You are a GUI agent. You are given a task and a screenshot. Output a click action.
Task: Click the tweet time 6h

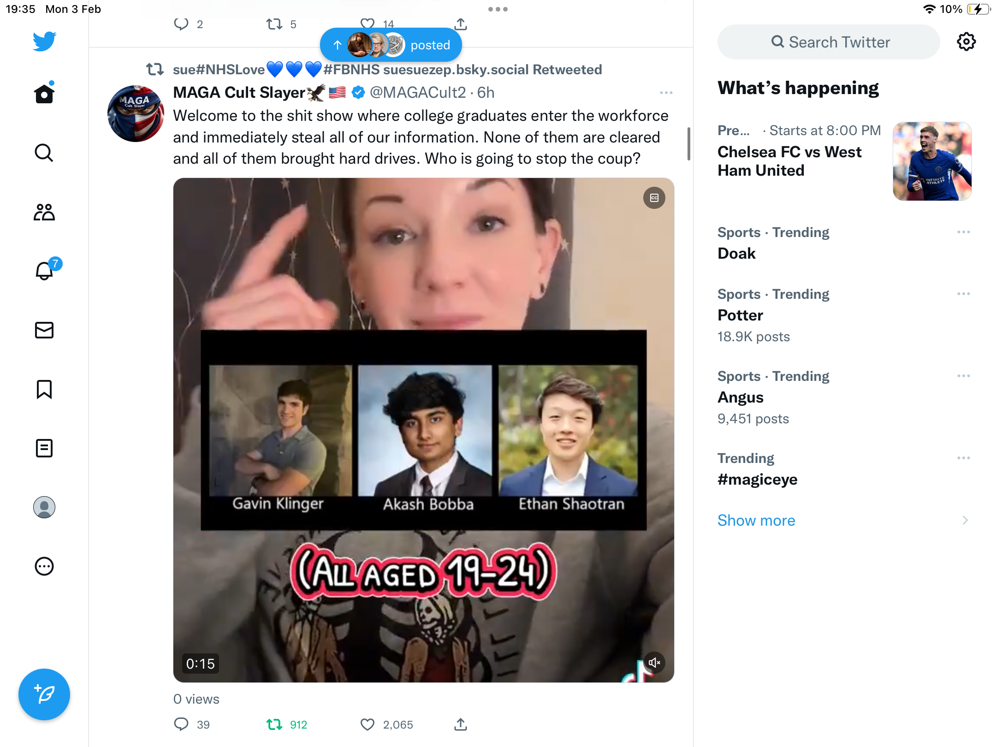(x=486, y=93)
